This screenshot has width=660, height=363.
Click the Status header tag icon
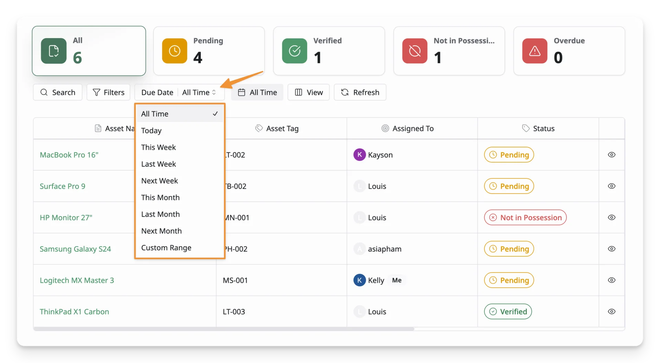click(x=526, y=128)
